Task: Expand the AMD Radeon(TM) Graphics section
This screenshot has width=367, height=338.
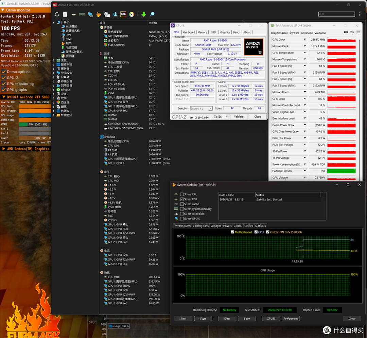Action: pos(3,149)
